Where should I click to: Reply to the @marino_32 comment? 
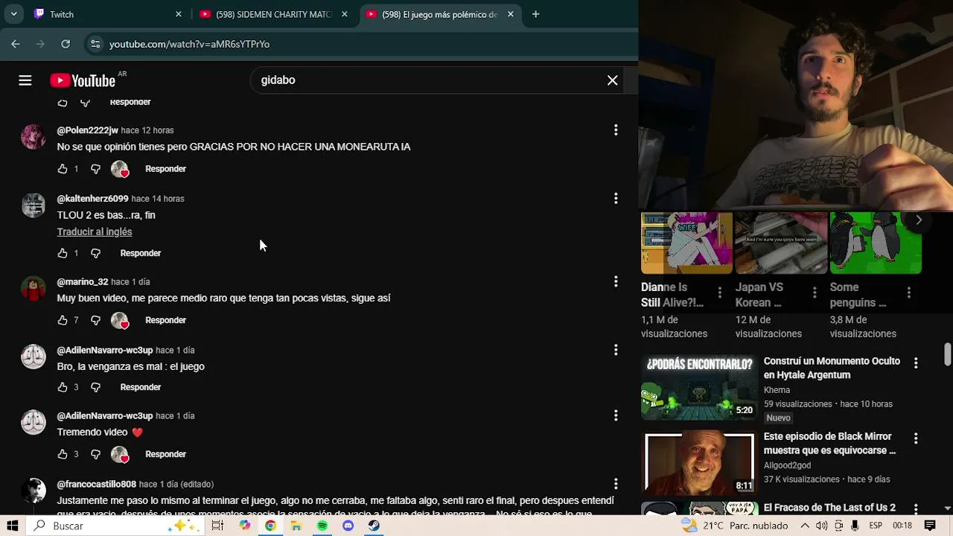pos(165,320)
